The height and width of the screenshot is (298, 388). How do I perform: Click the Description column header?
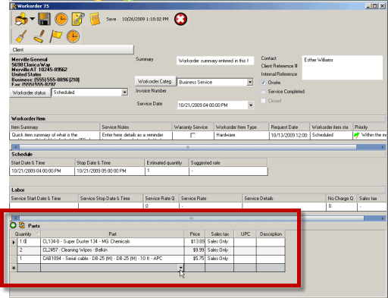pos(271,234)
